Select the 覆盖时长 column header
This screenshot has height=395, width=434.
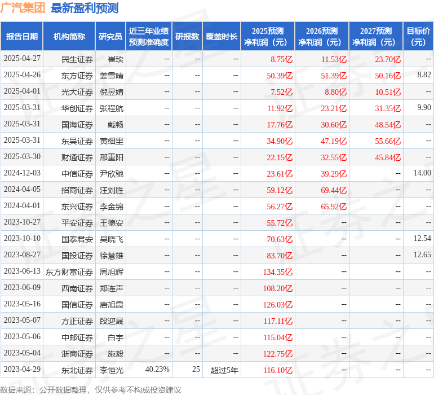[x=222, y=37]
